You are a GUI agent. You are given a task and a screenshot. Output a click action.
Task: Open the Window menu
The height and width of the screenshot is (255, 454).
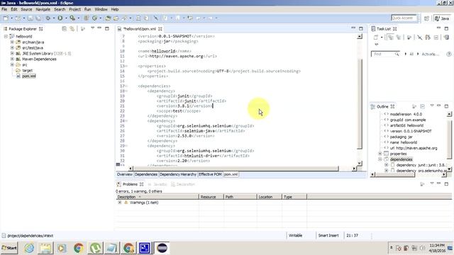101,9
